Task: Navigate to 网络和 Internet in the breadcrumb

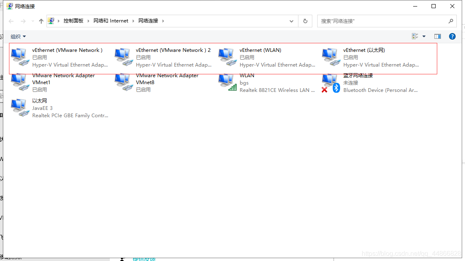Action: tap(111, 21)
